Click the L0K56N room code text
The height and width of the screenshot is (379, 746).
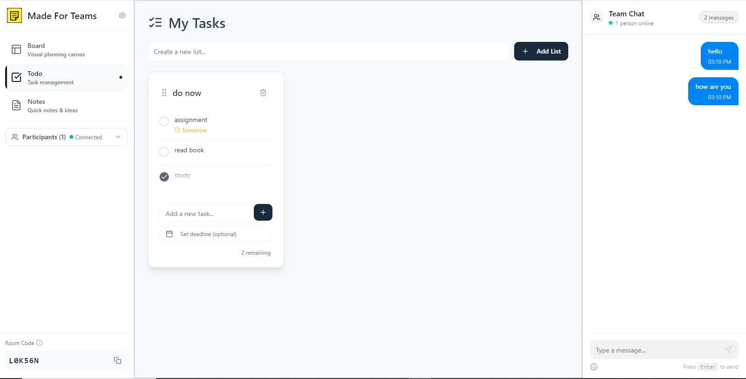(x=24, y=360)
